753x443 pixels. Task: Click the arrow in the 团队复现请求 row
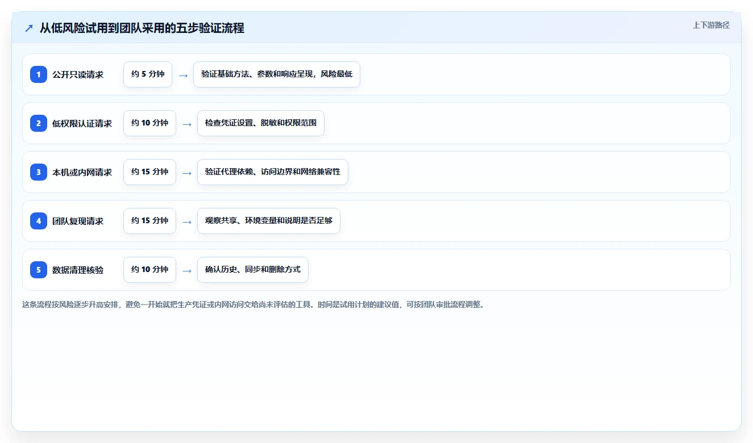[187, 221]
